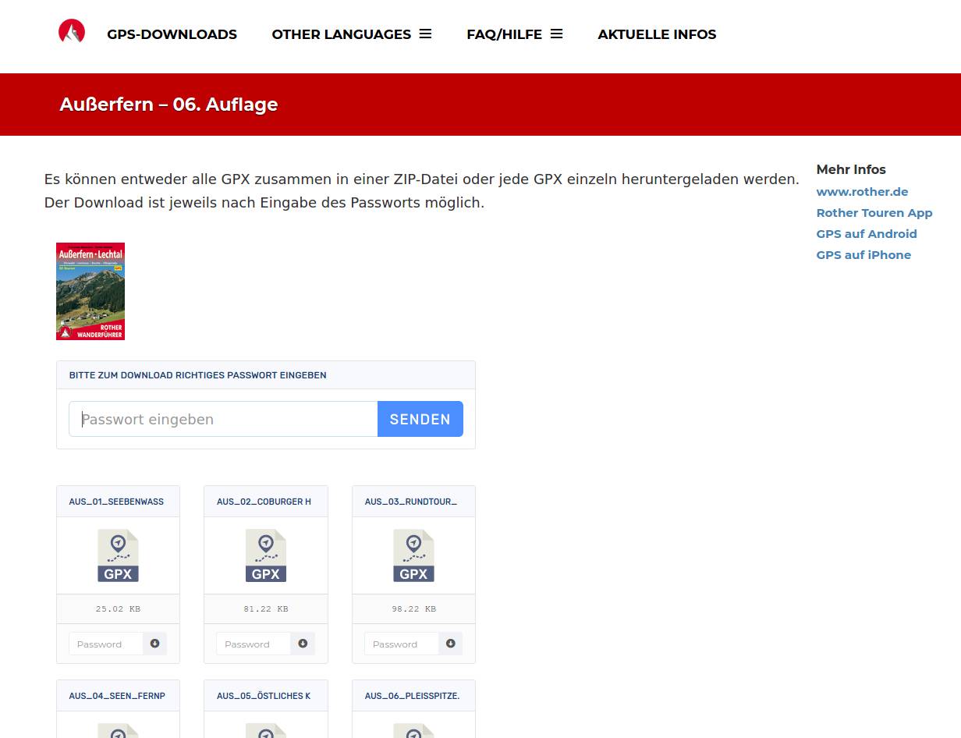Click the AUS_06_PLEISSPITZE. file title
Image resolution: width=961 pixels, height=738 pixels.
tap(412, 696)
